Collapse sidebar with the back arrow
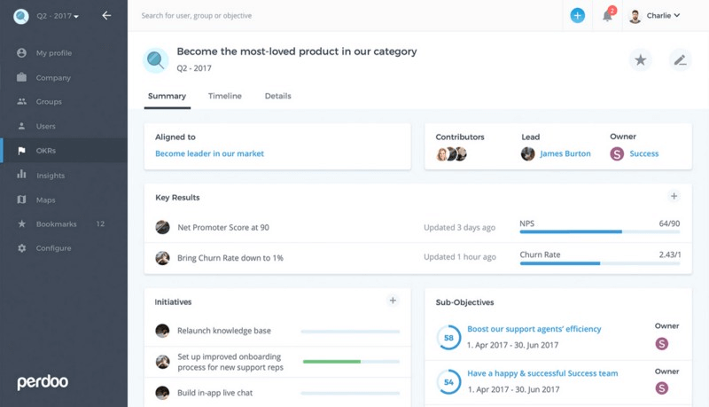The width and height of the screenshot is (709, 407). tap(106, 15)
